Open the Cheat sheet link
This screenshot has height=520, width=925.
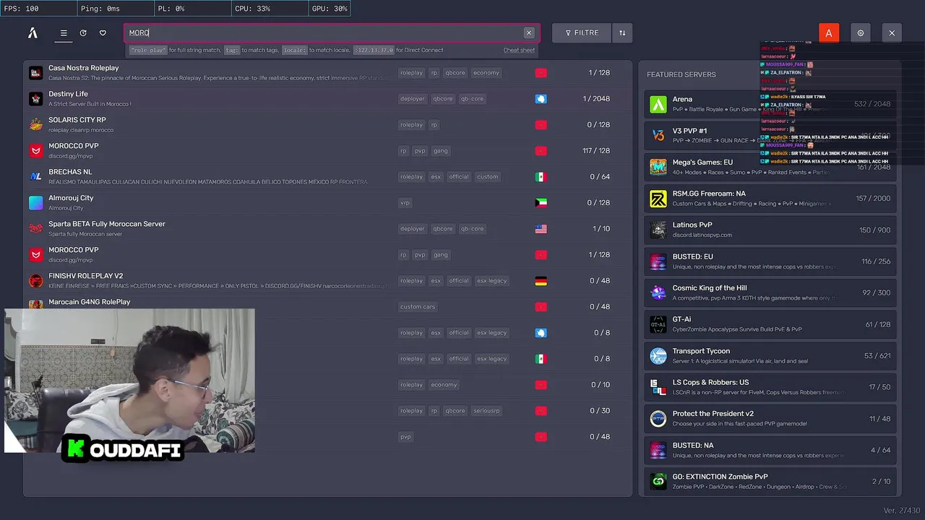coord(519,51)
